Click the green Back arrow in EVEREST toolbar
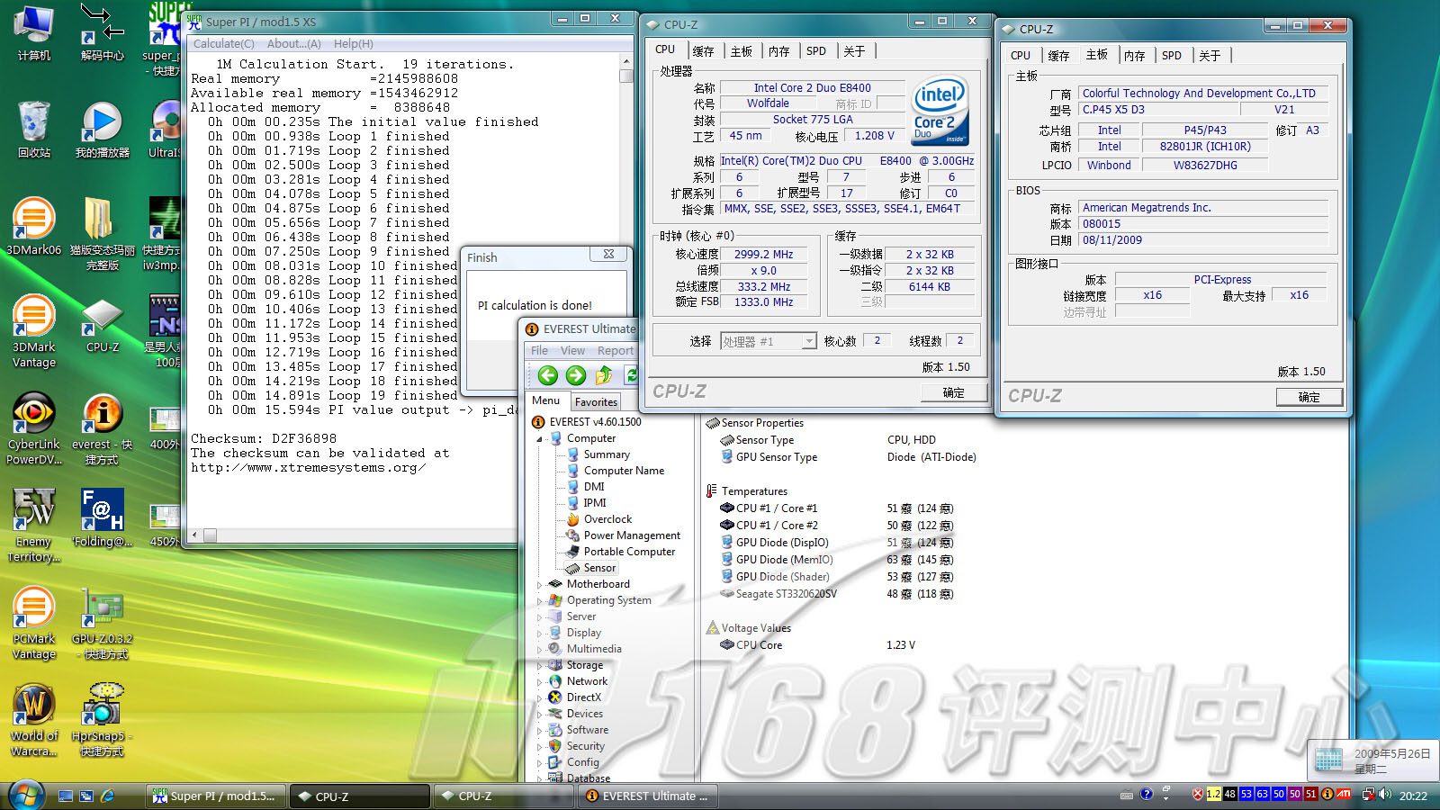1440x810 pixels. coord(547,376)
